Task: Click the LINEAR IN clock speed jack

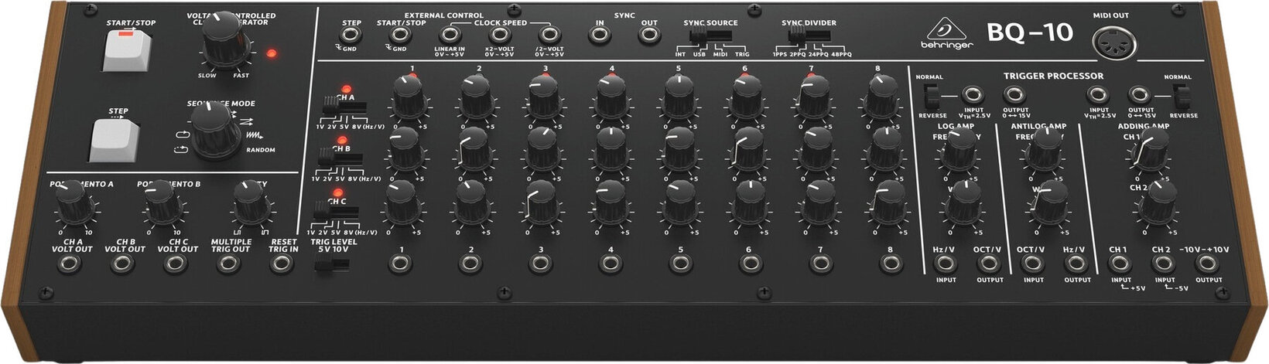Action: [450, 34]
